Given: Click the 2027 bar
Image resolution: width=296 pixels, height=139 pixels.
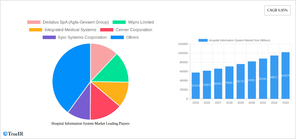Looking at the screenshot, I should (218, 84).
